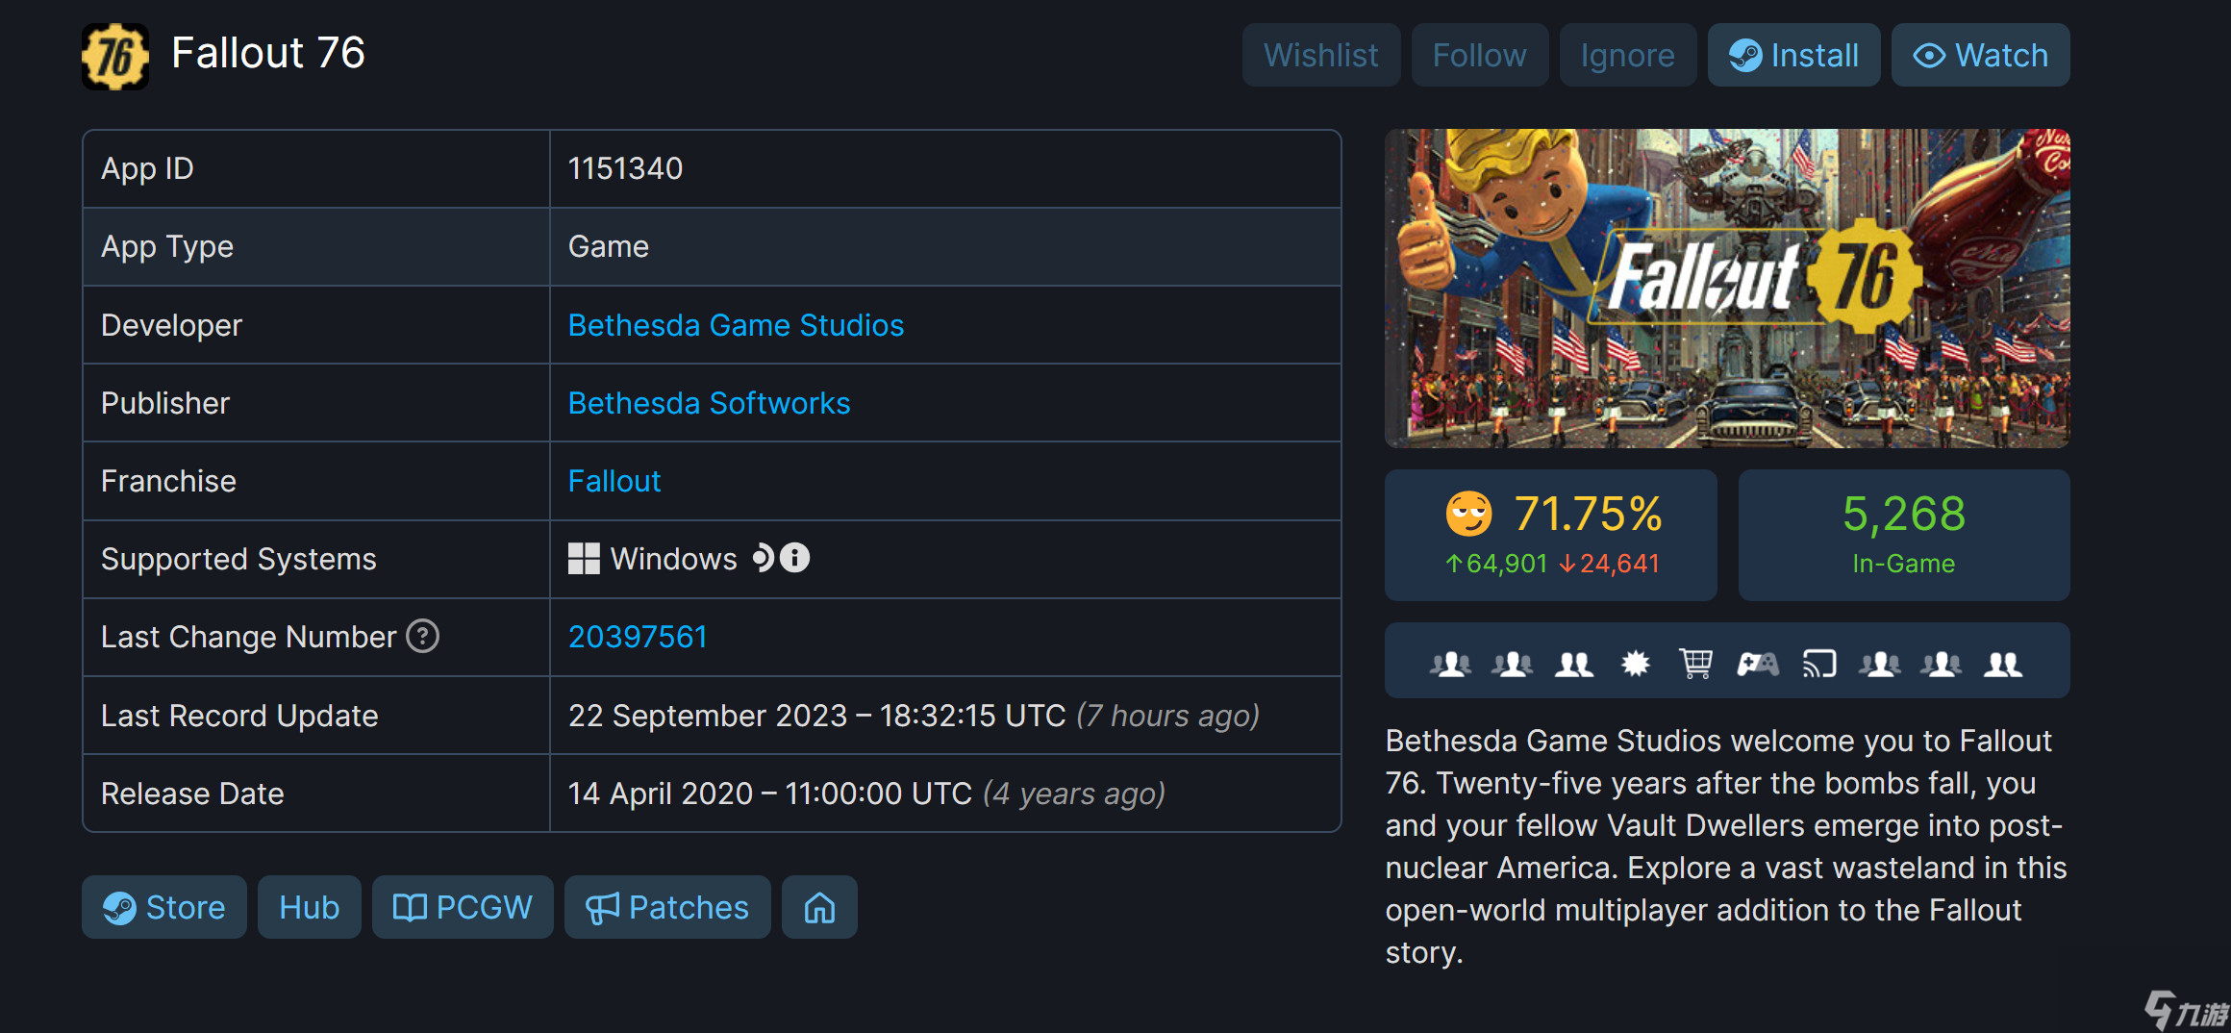
Task: Click the Windows logo in Supported Systems
Action: [584, 559]
